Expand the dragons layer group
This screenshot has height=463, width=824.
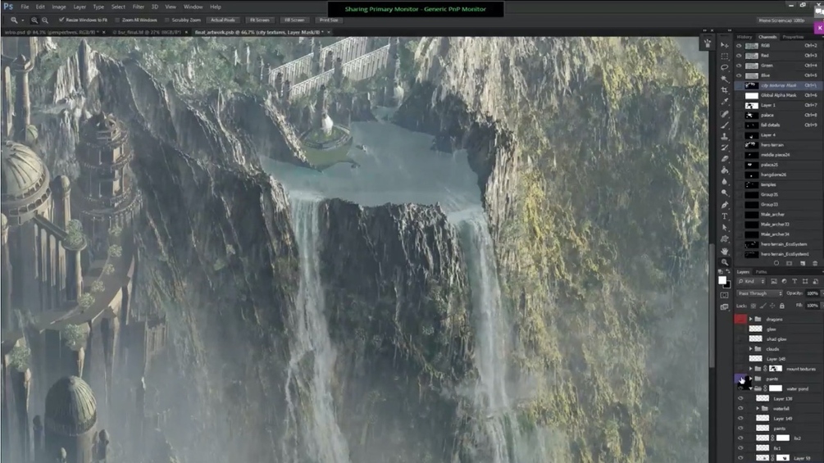(751, 319)
